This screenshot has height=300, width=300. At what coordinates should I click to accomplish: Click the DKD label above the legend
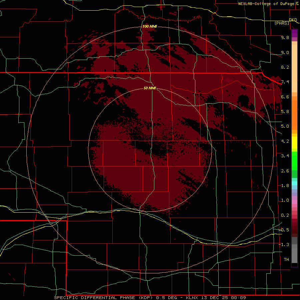click(x=293, y=20)
